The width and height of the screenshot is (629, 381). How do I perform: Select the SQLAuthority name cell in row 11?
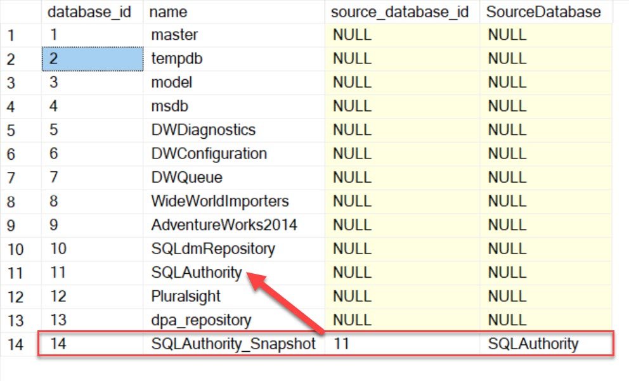pos(234,273)
